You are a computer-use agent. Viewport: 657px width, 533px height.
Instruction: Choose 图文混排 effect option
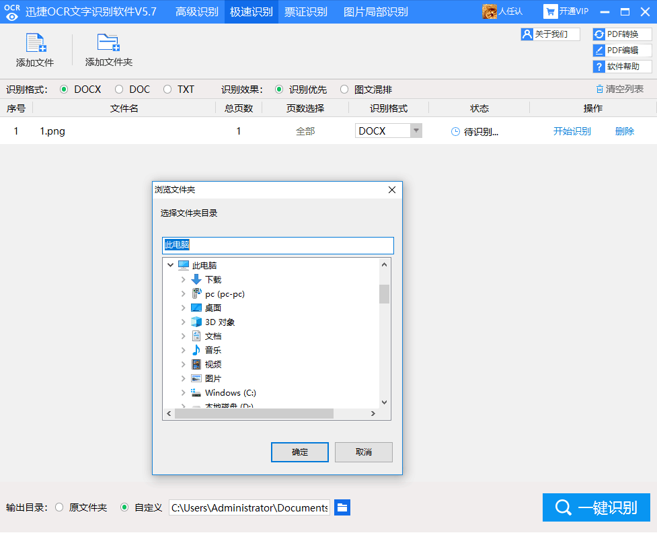click(x=344, y=90)
